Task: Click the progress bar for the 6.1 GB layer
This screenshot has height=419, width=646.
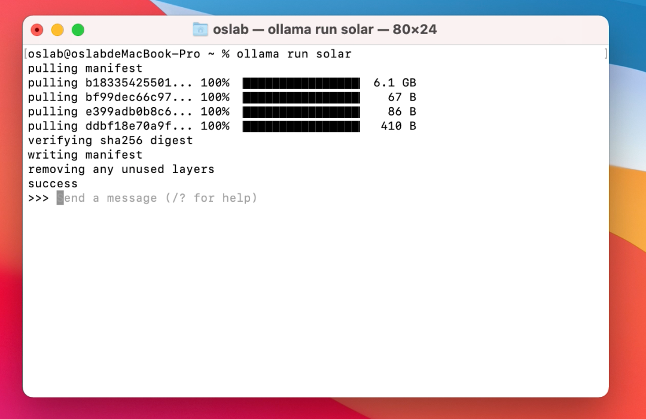Action: [301, 83]
